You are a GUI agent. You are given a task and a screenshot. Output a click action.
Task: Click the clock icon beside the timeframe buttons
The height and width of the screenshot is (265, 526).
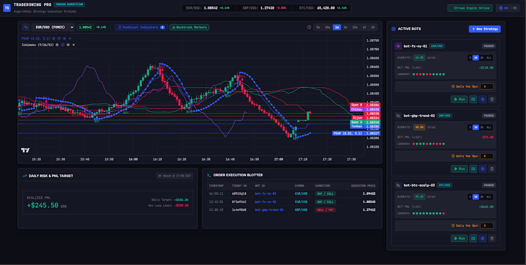pyautogui.click(x=309, y=27)
